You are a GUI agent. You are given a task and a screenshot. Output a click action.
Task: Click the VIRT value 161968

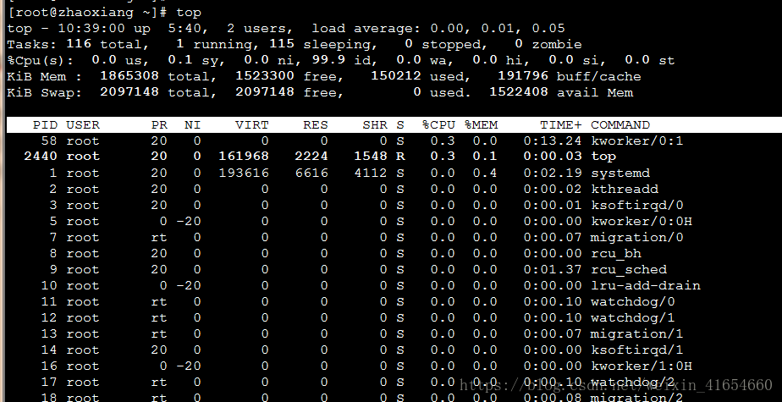(x=244, y=156)
